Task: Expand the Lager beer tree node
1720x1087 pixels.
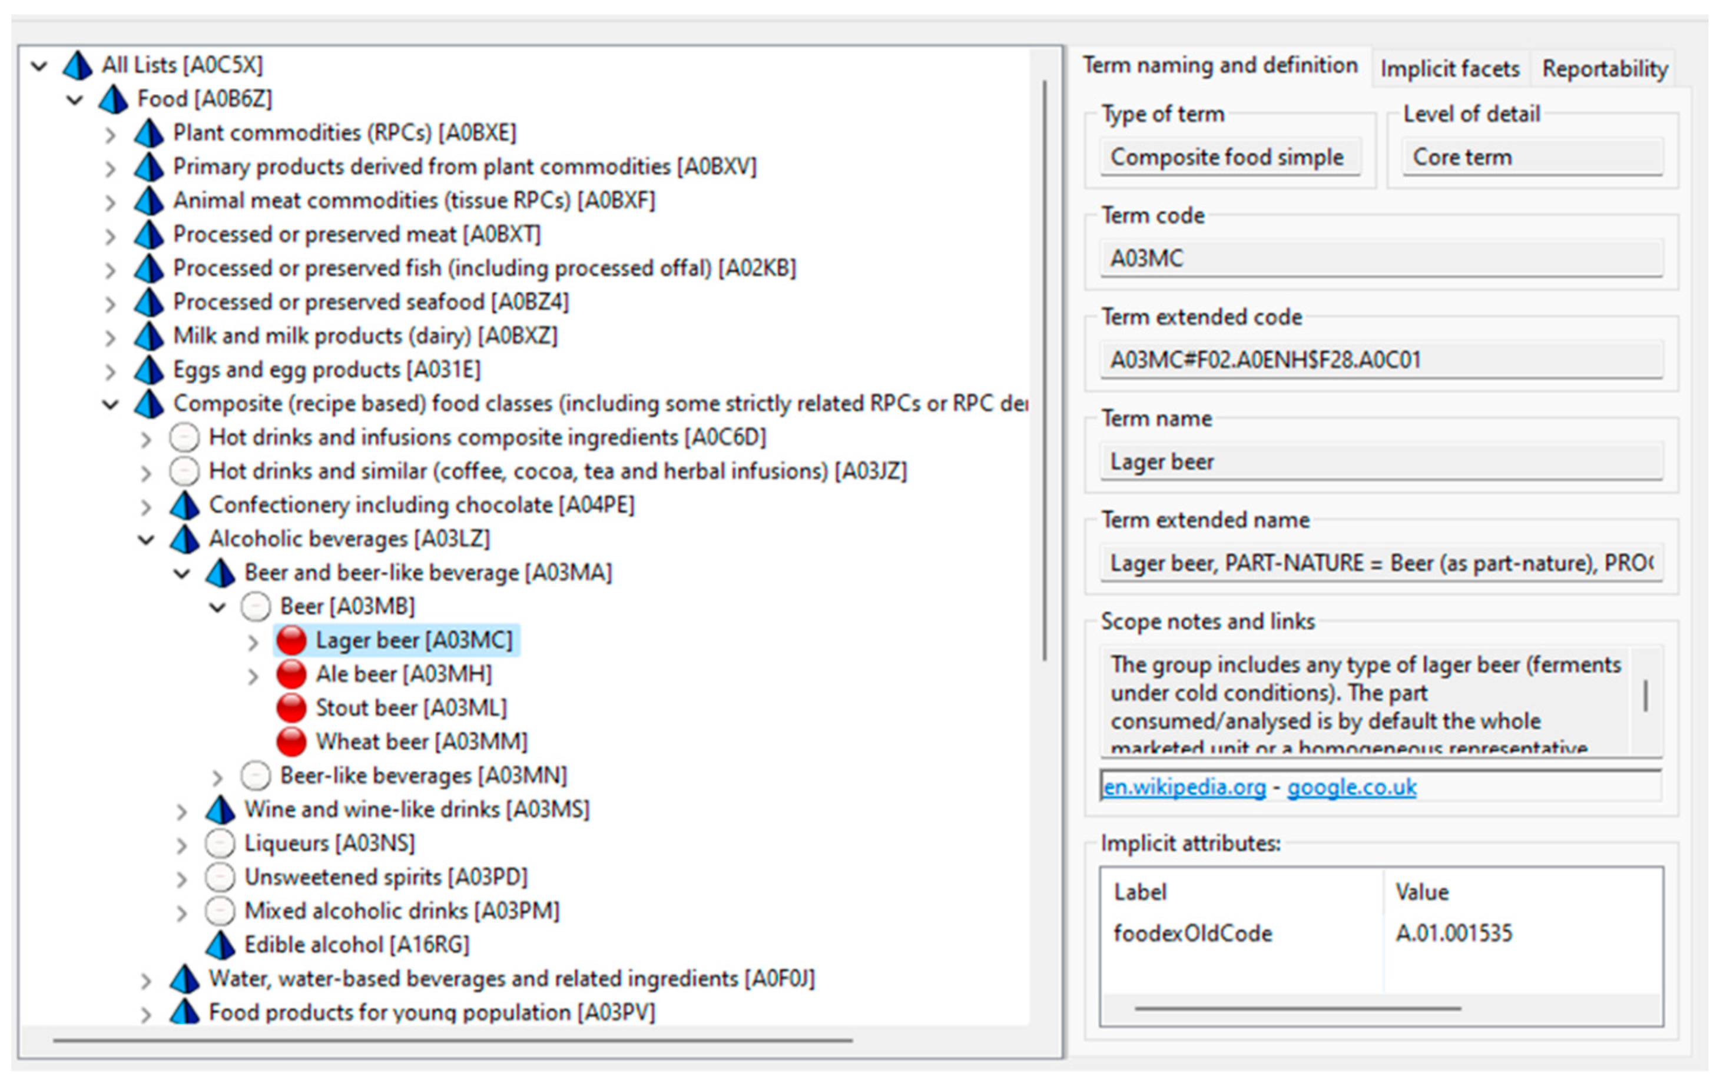Action: pos(253,642)
